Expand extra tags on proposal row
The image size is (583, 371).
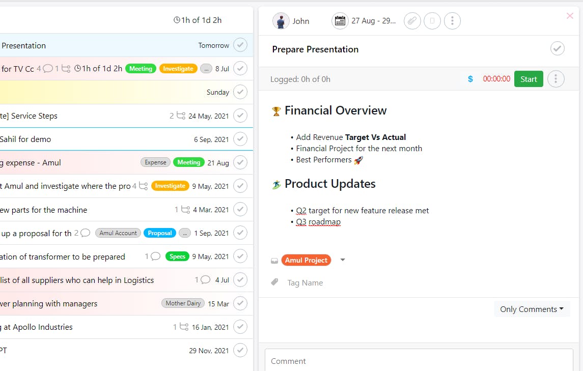coord(185,233)
